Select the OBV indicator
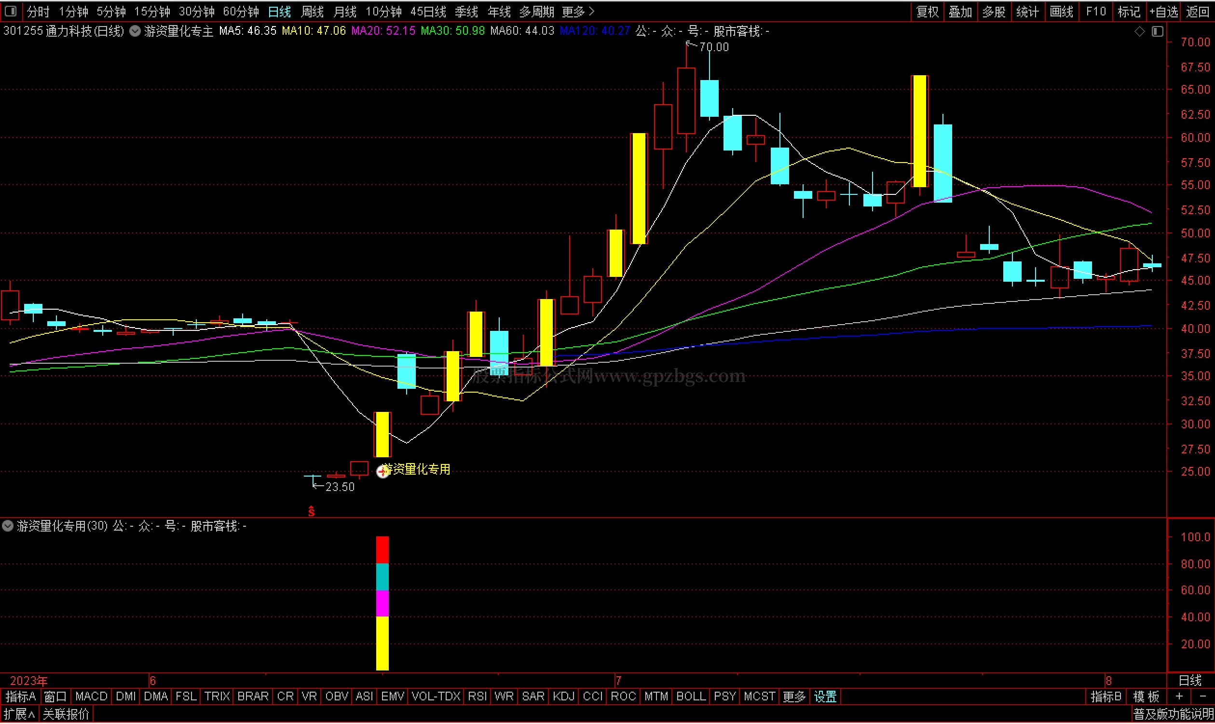1215x724 pixels. 337,697
